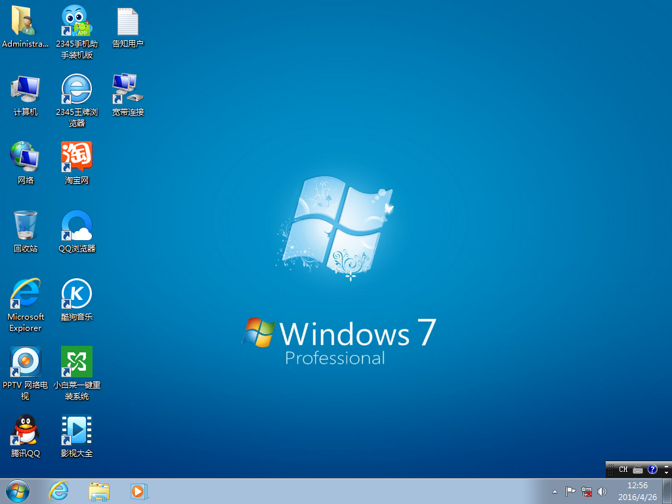
Task: Open the network status tray icon
Action: (x=586, y=492)
